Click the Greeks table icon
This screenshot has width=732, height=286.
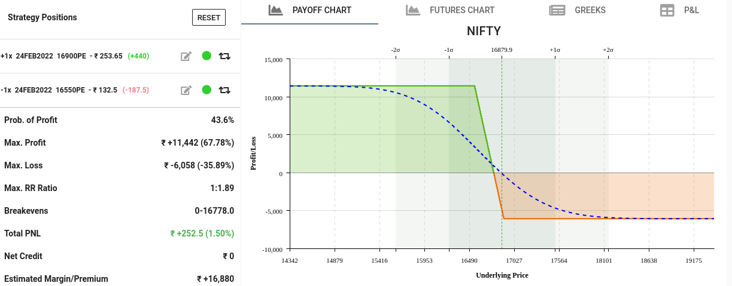click(557, 10)
